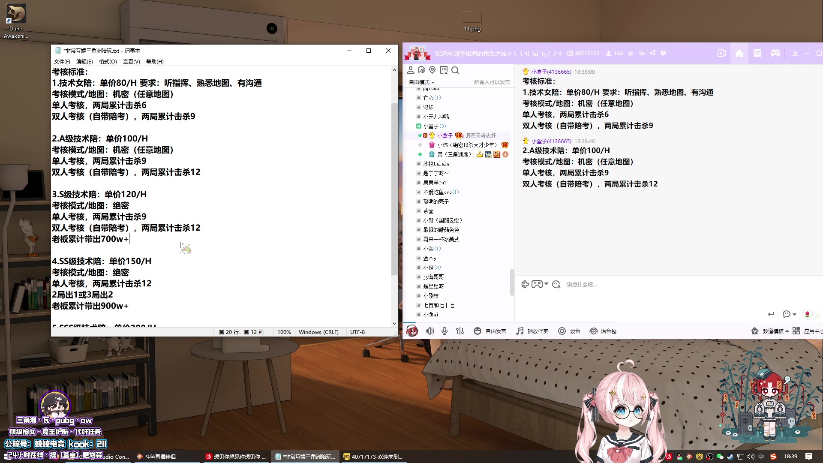Viewport: 823px width, 463px height.
Task: Collapse the 小盒子(3) sub-channel
Action: (x=419, y=126)
